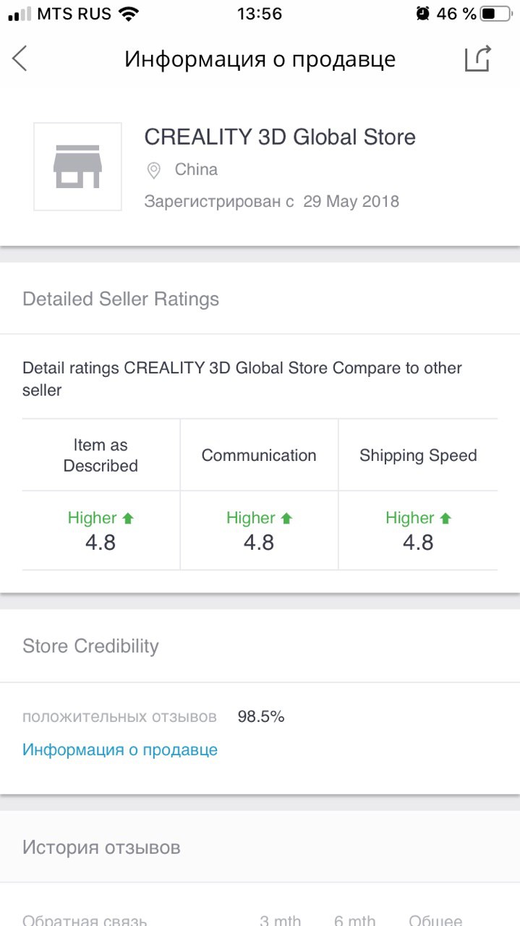
Task: Tap the Item as Described 4.8 rating
Action: pyautogui.click(x=101, y=543)
